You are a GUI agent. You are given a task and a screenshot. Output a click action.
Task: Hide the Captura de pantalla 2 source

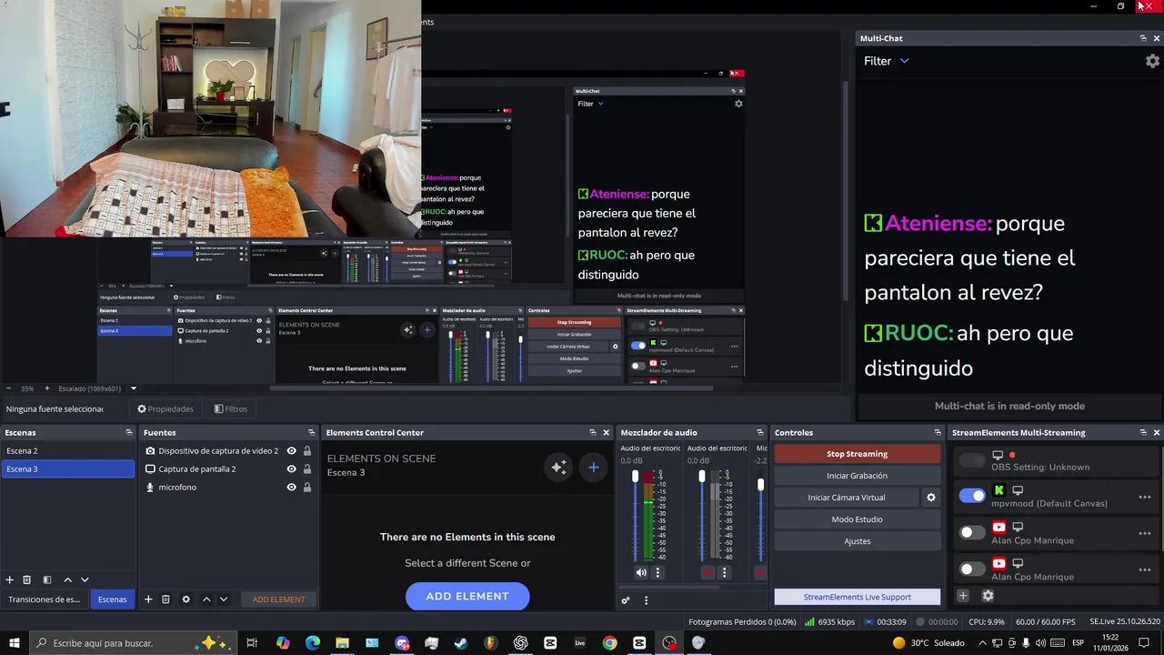coord(291,469)
